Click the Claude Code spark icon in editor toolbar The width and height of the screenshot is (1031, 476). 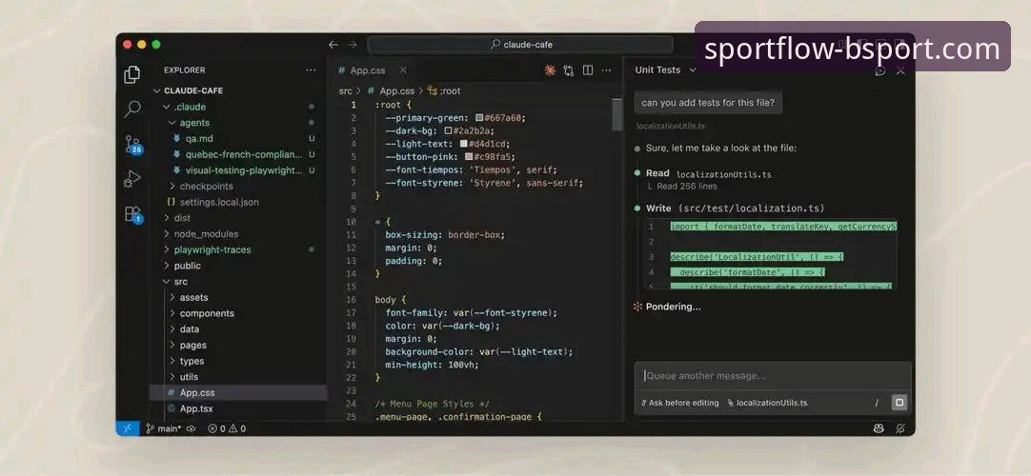550,70
